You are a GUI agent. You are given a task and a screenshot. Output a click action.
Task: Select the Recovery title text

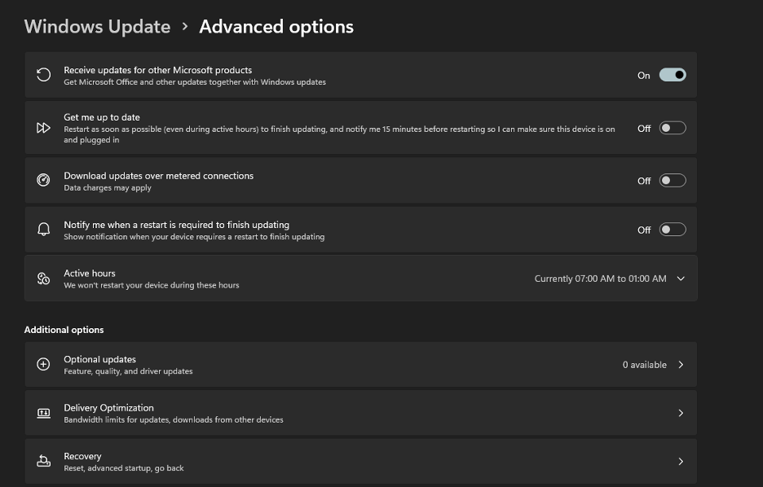(x=82, y=456)
